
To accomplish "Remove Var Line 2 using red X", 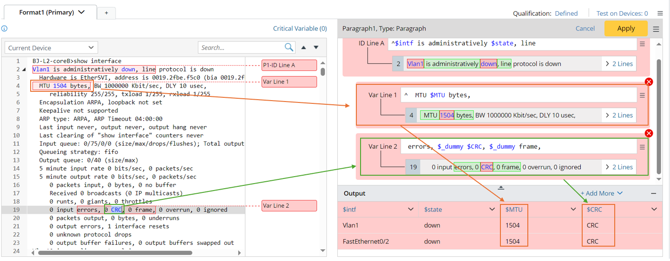I will point(649,134).
